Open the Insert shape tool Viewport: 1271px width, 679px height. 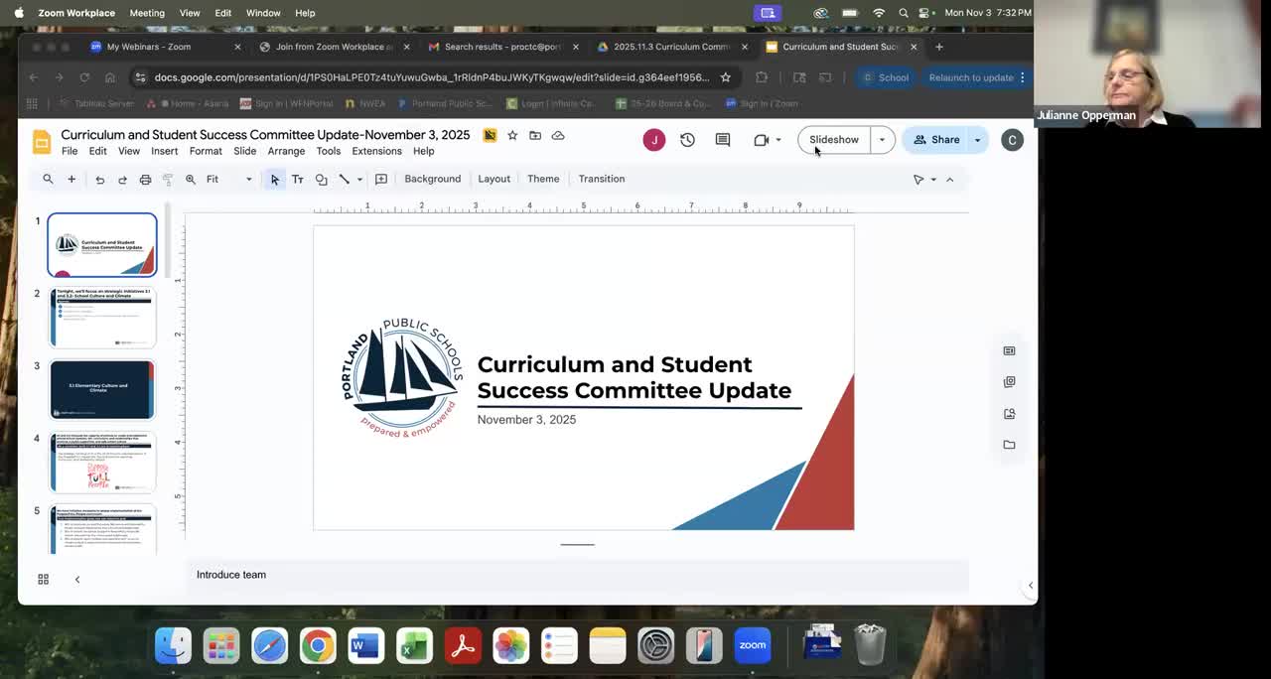pyautogui.click(x=321, y=179)
